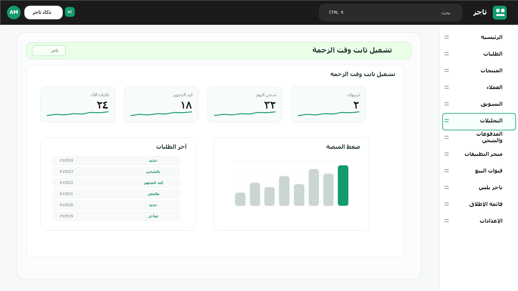
Task: Click the ضغط المنصة panel heading
Action: pyautogui.click(x=343, y=147)
